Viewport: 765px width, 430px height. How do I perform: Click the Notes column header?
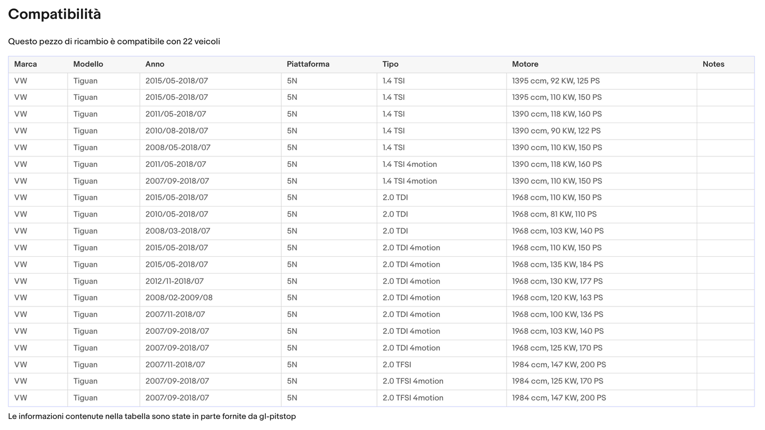[713, 64]
